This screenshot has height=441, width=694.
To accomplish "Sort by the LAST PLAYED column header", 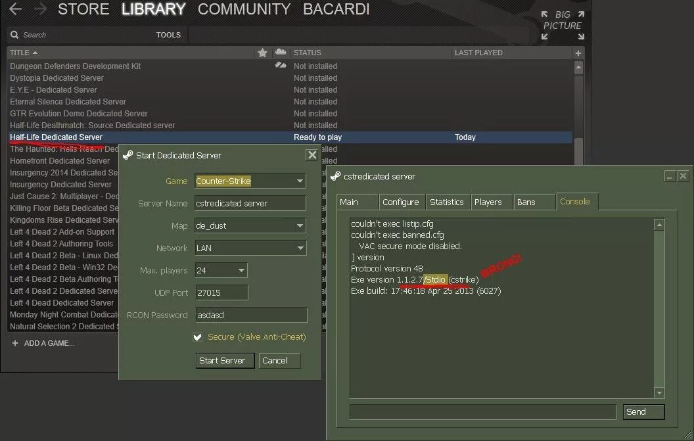I will (478, 53).
